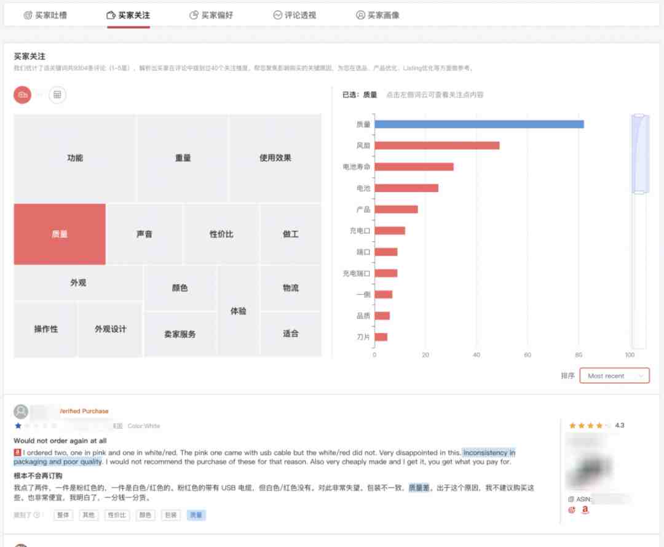Switch to the 买家偏好 tab
The width and height of the screenshot is (664, 547).
pos(211,15)
